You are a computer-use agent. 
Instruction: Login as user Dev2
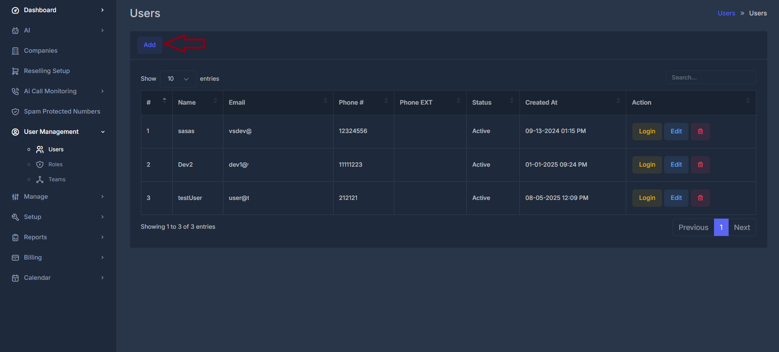(x=647, y=165)
